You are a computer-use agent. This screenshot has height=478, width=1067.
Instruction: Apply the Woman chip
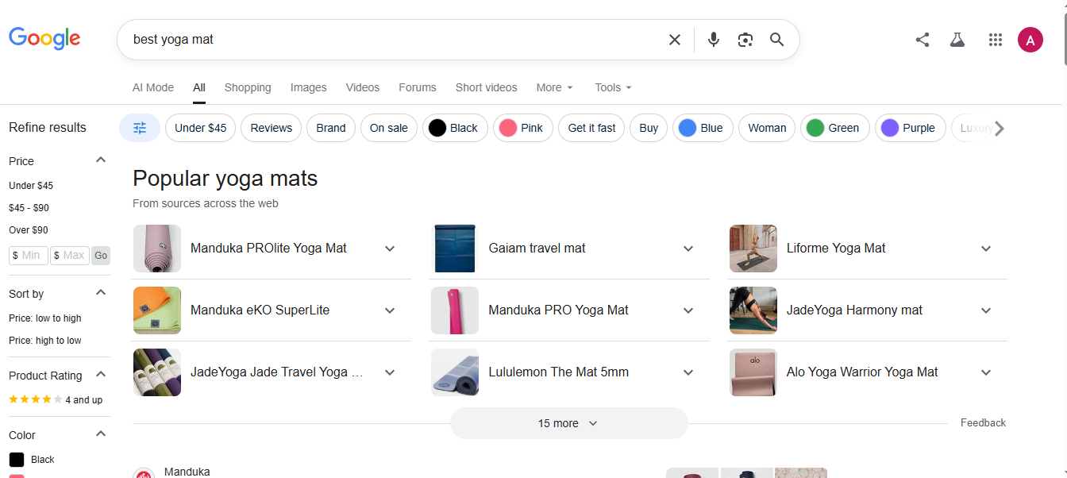767,128
